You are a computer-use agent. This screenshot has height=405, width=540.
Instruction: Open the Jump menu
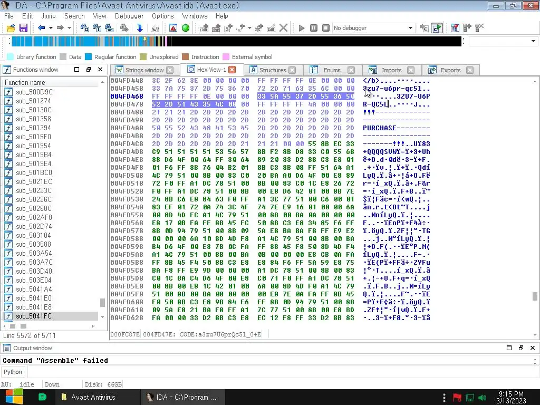[x=48, y=16]
